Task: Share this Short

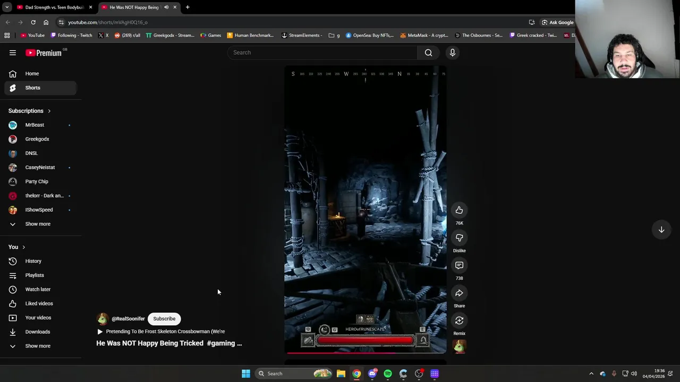Action: [x=459, y=293]
